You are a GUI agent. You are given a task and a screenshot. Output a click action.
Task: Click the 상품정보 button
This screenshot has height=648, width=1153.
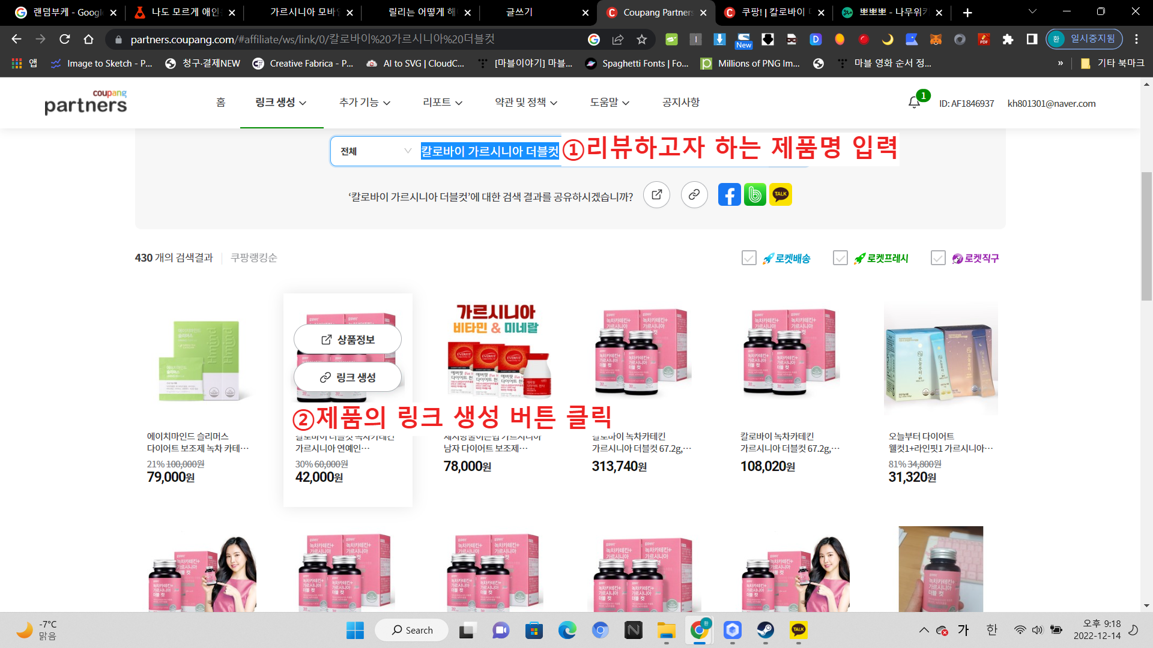pyautogui.click(x=348, y=340)
